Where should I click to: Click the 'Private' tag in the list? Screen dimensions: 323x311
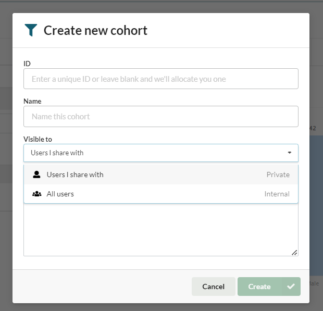[278, 175]
